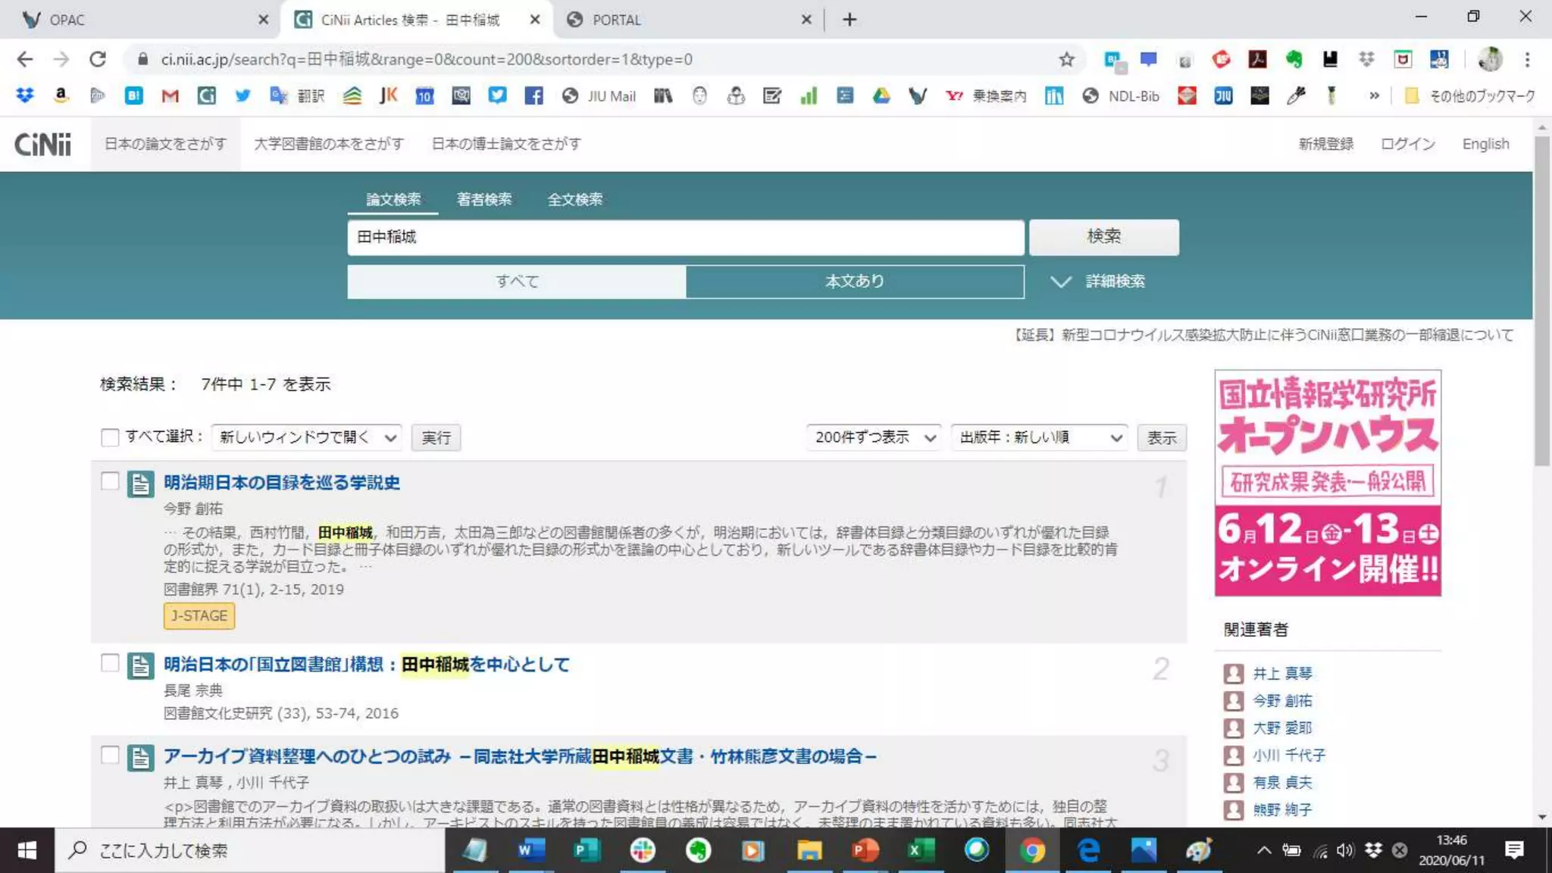Open the Twitter bookmark icon
Viewport: 1552px width, 873px height.
(x=242, y=95)
